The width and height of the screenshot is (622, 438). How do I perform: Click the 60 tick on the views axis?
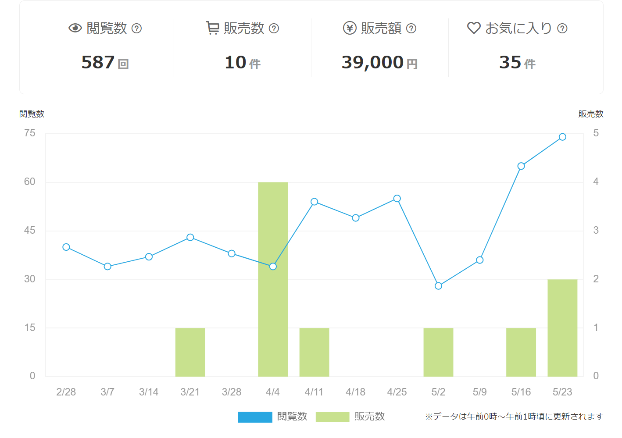[x=30, y=182]
